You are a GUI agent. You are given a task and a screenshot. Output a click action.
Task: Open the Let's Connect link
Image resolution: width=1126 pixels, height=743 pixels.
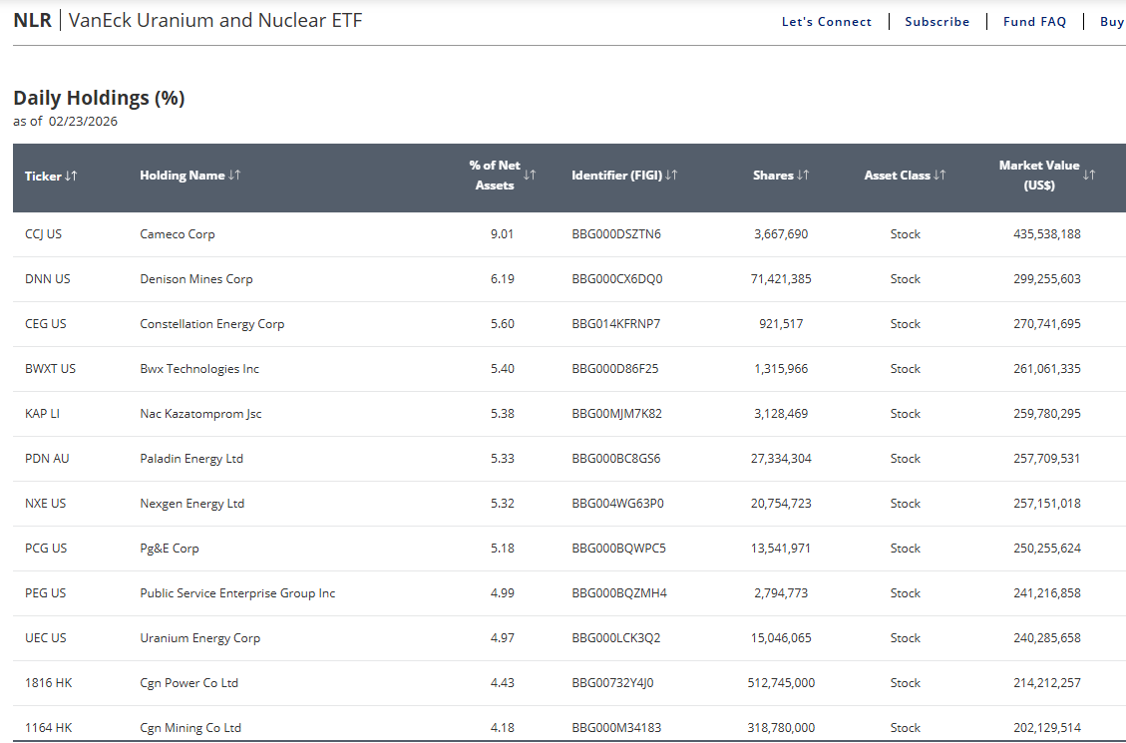click(x=827, y=22)
